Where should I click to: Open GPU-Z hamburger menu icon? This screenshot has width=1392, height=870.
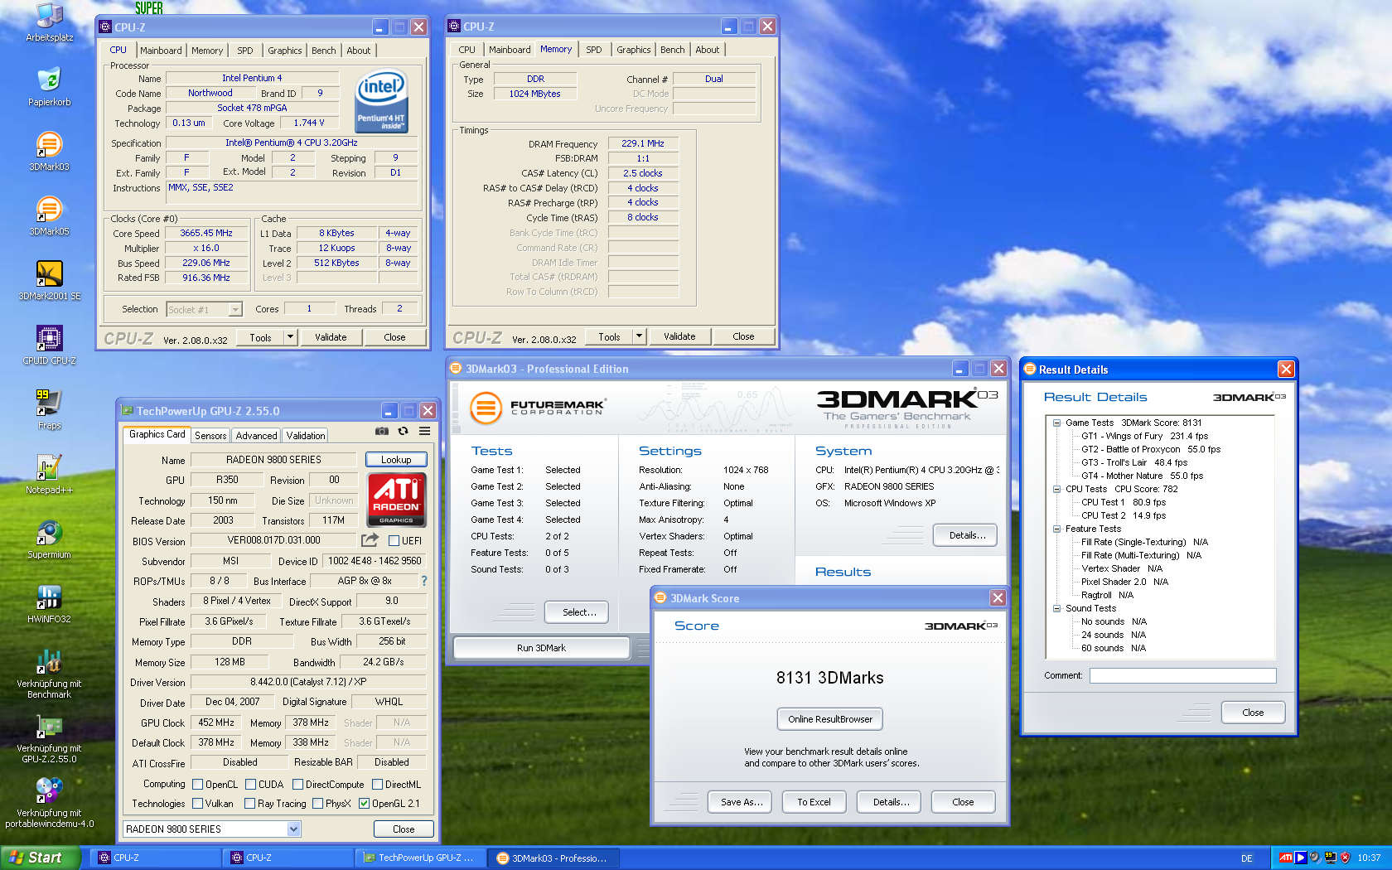(x=424, y=431)
